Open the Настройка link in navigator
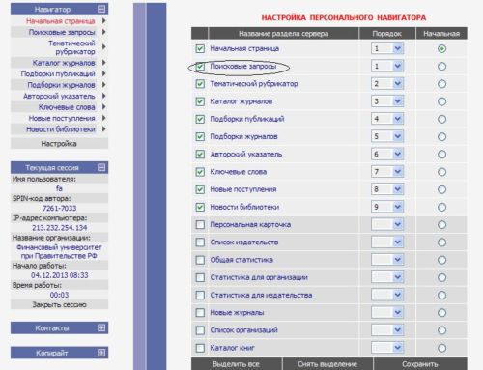Screen dimensions: 483x370 (59, 144)
